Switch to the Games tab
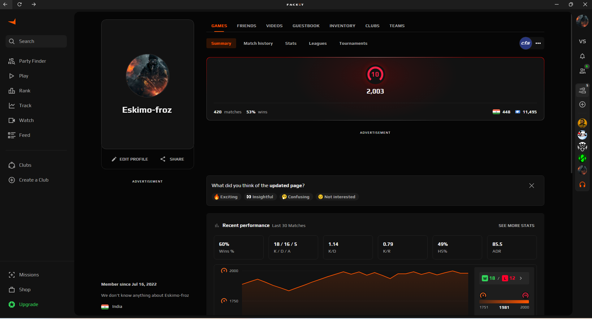 pyautogui.click(x=219, y=26)
